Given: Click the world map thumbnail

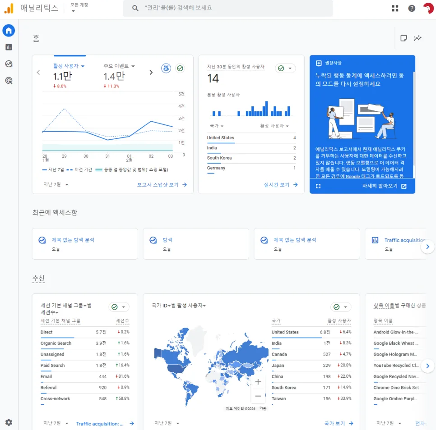Looking at the screenshot, I should (210, 367).
